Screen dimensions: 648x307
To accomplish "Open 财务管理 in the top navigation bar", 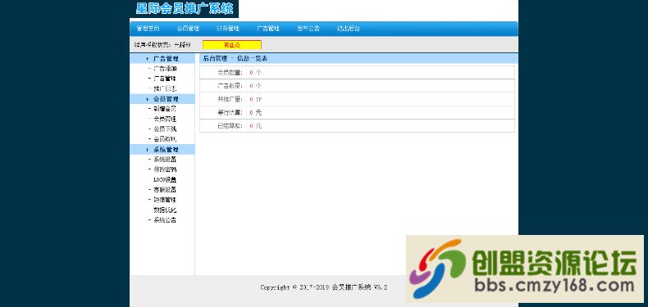I will pyautogui.click(x=228, y=29).
